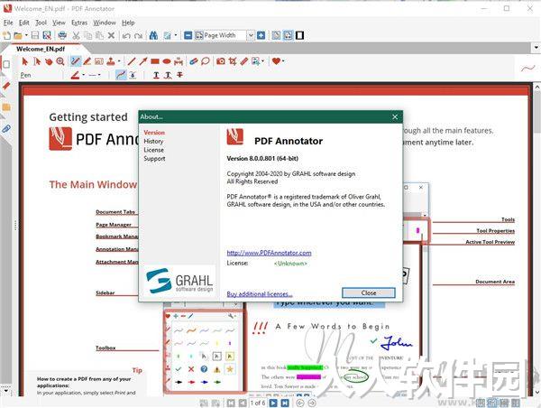Click the document vertical scrollbar
541x408 pixels.
pos(537,238)
